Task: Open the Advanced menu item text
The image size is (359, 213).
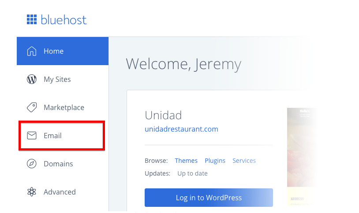Action: 60,192
